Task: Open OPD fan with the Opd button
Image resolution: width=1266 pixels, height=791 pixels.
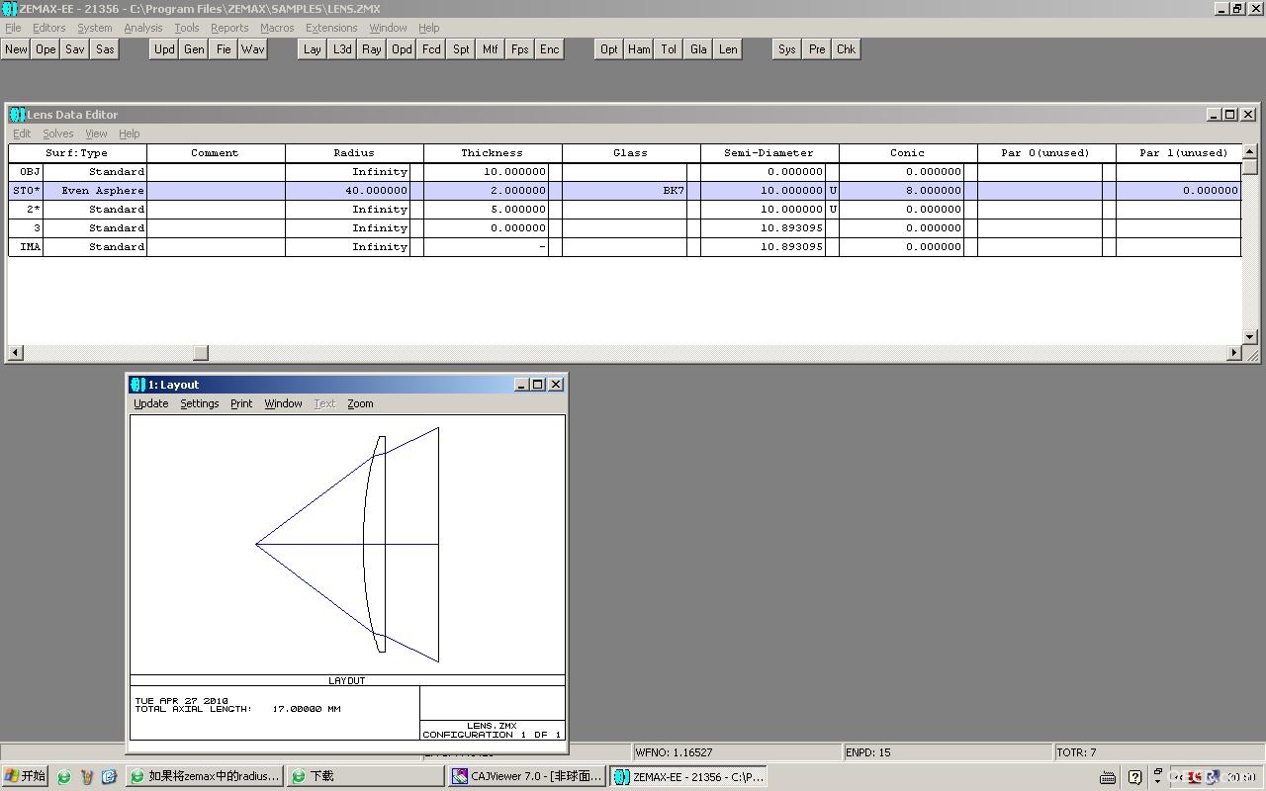Action: 402,49
